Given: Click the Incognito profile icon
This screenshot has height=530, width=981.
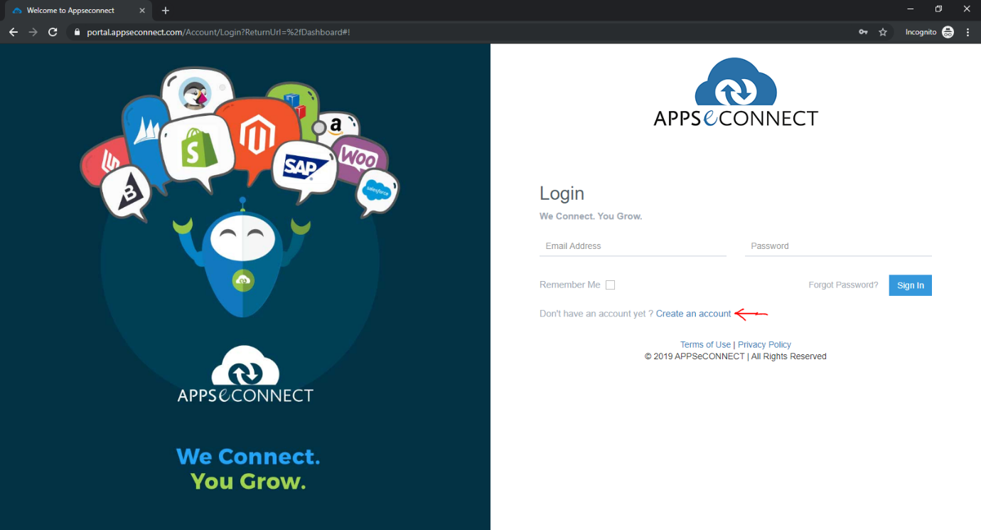Looking at the screenshot, I should [948, 32].
